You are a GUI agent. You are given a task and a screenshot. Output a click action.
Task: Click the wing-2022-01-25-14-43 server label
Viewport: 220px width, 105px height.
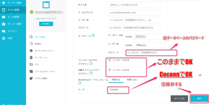click(x=46, y=18)
